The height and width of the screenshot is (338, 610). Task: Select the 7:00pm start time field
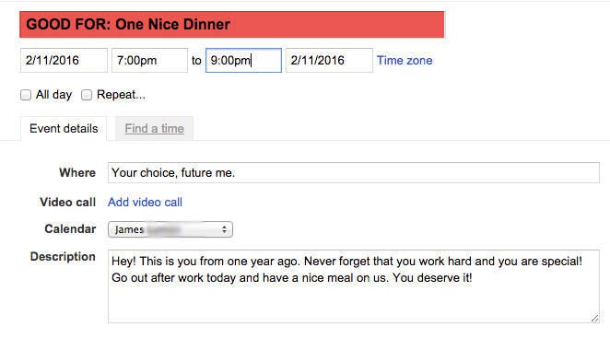(149, 60)
